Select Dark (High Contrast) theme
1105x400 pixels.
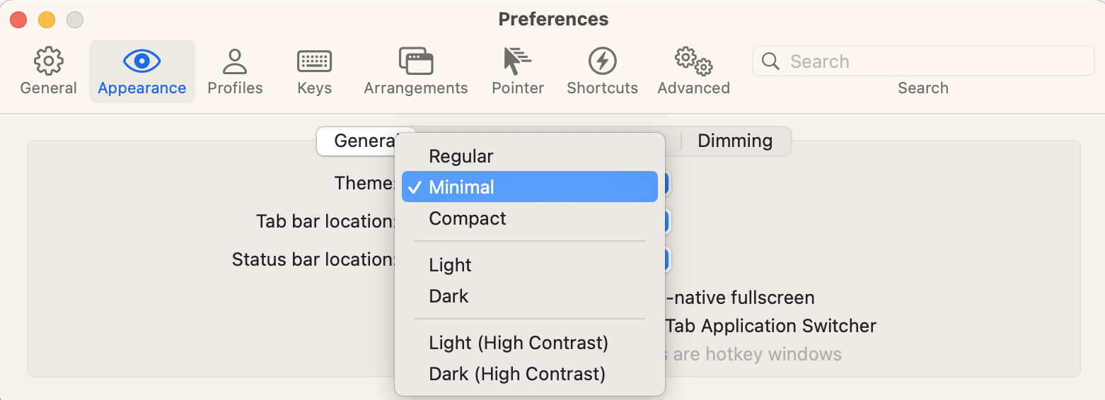(x=517, y=374)
